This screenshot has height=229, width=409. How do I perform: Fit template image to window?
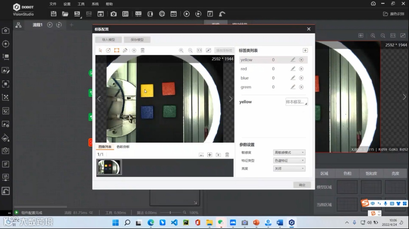208,50
